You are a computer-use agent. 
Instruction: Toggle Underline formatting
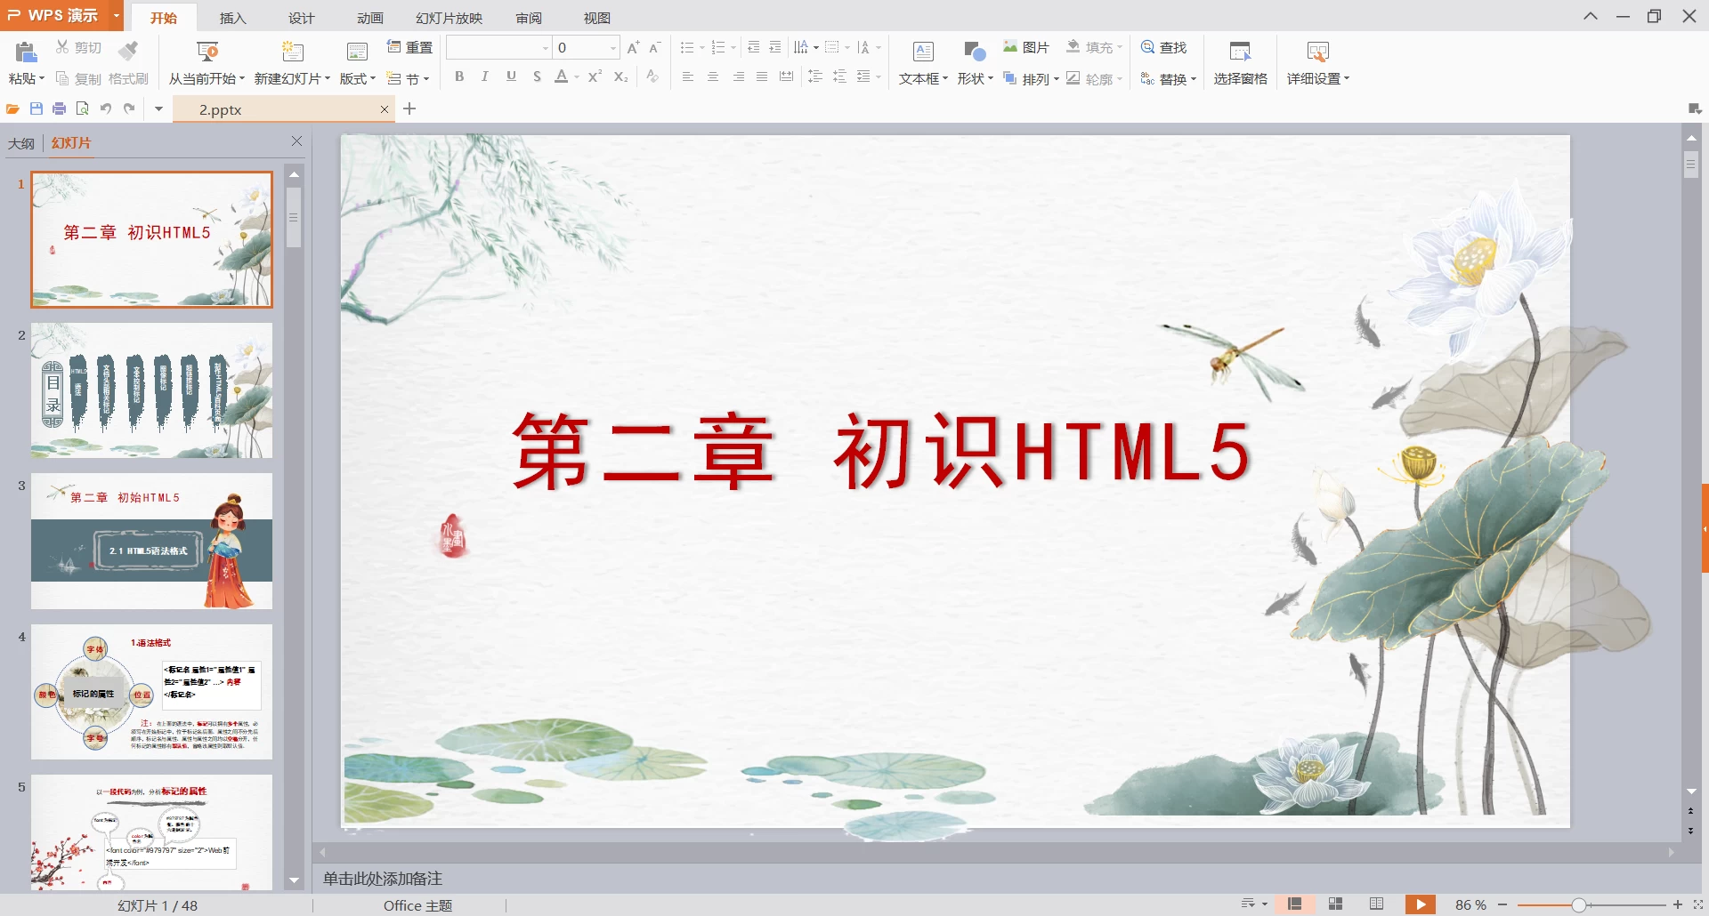[x=511, y=77]
